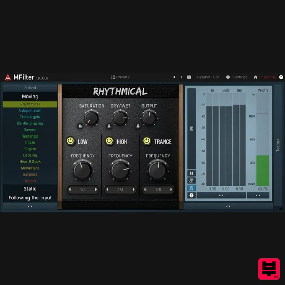This screenshot has height=285, width=285.
Task: Select the Static preset category
Action: coord(30,188)
